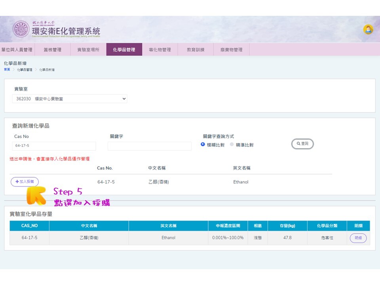Select the 化學品管理 tab
Image resolution: width=380 pixels, height=285 pixels.
(124, 49)
